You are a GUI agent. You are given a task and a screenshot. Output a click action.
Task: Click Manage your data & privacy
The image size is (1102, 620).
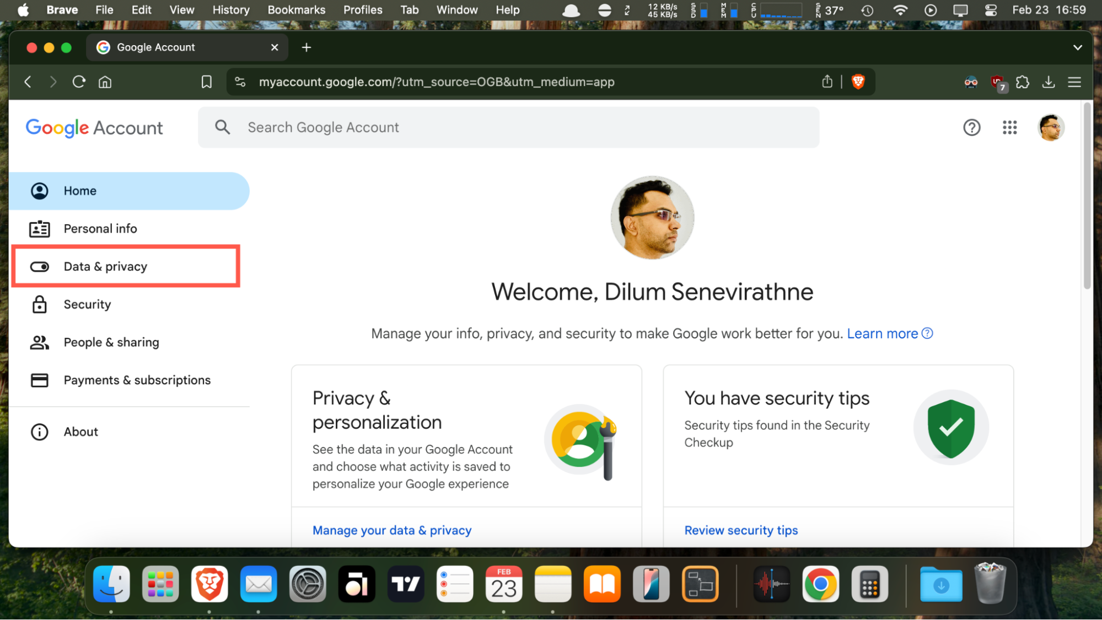click(x=392, y=530)
